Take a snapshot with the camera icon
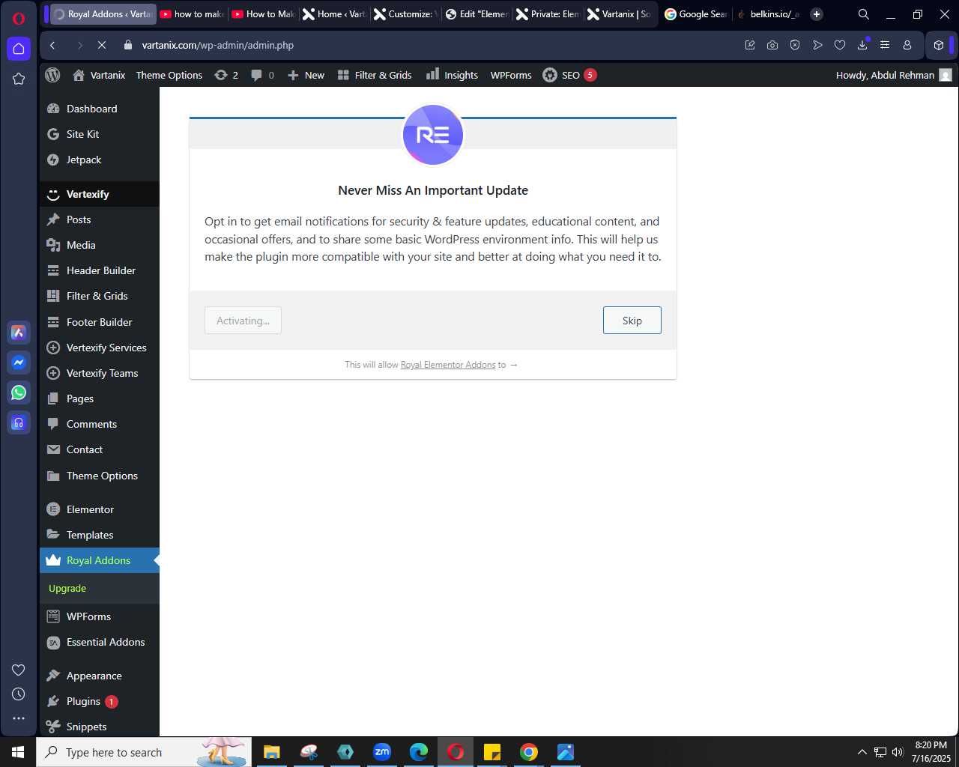This screenshot has height=767, width=959. pos(772,45)
